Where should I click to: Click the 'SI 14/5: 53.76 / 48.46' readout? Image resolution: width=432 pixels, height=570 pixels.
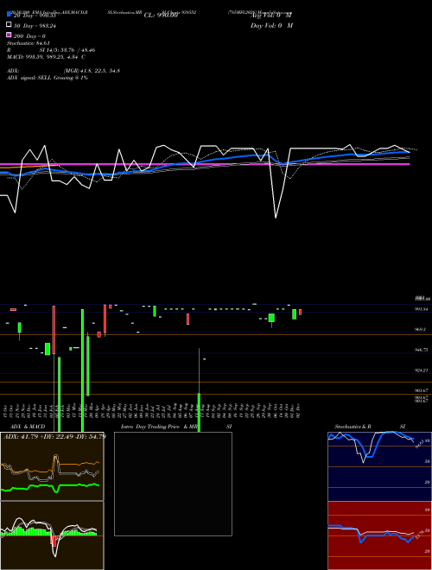67,50
